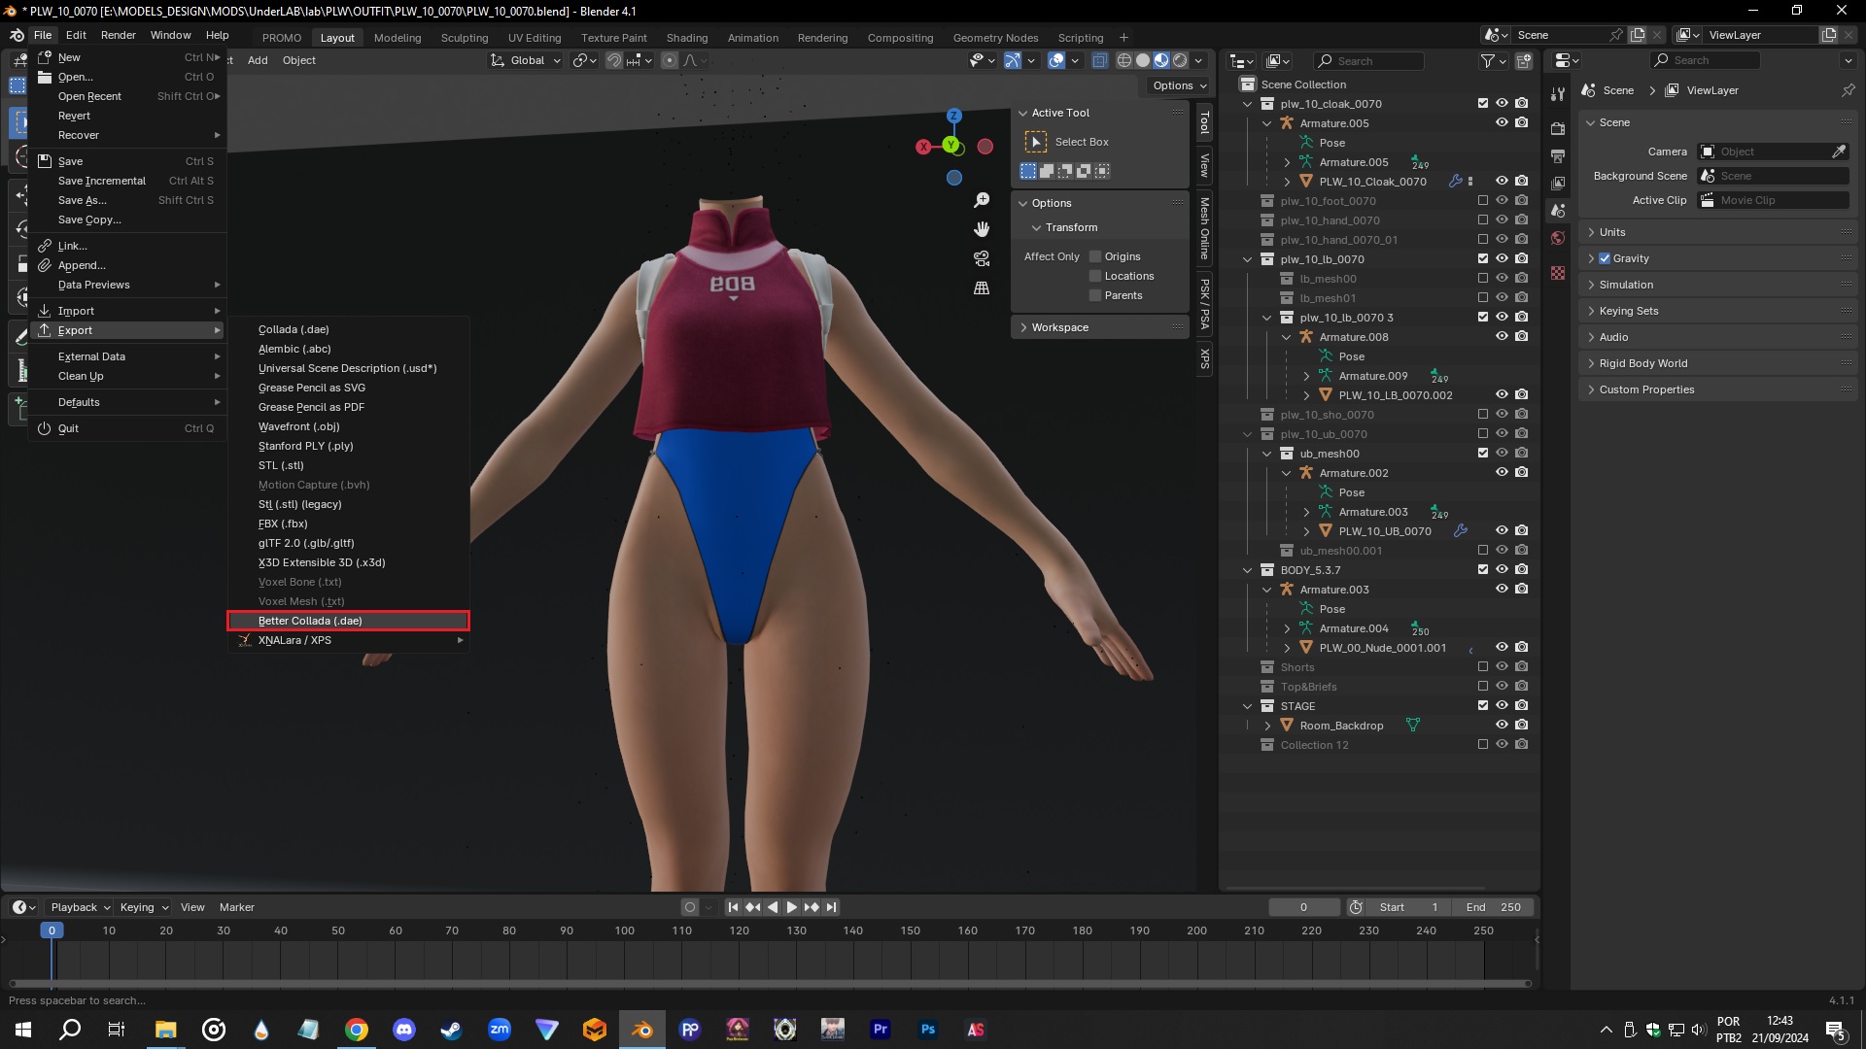Switch to orthographic grid view icon
Screen dimensions: 1866x1049
tap(982, 288)
